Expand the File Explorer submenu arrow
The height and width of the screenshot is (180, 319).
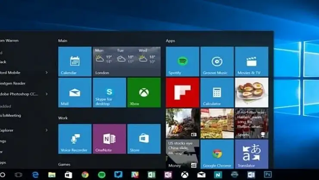click(x=47, y=130)
